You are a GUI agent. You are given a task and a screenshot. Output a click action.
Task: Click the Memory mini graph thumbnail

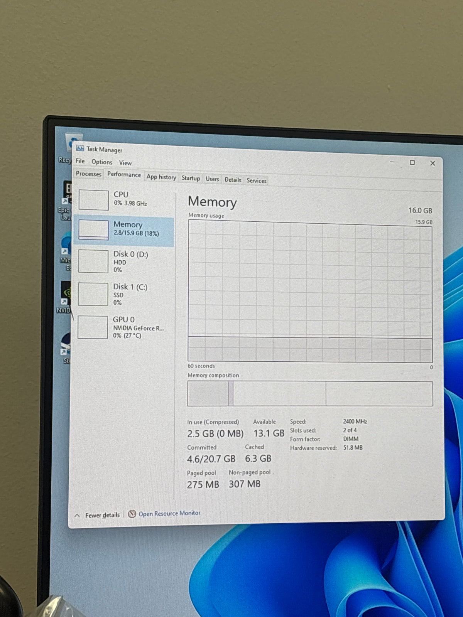pyautogui.click(x=93, y=230)
